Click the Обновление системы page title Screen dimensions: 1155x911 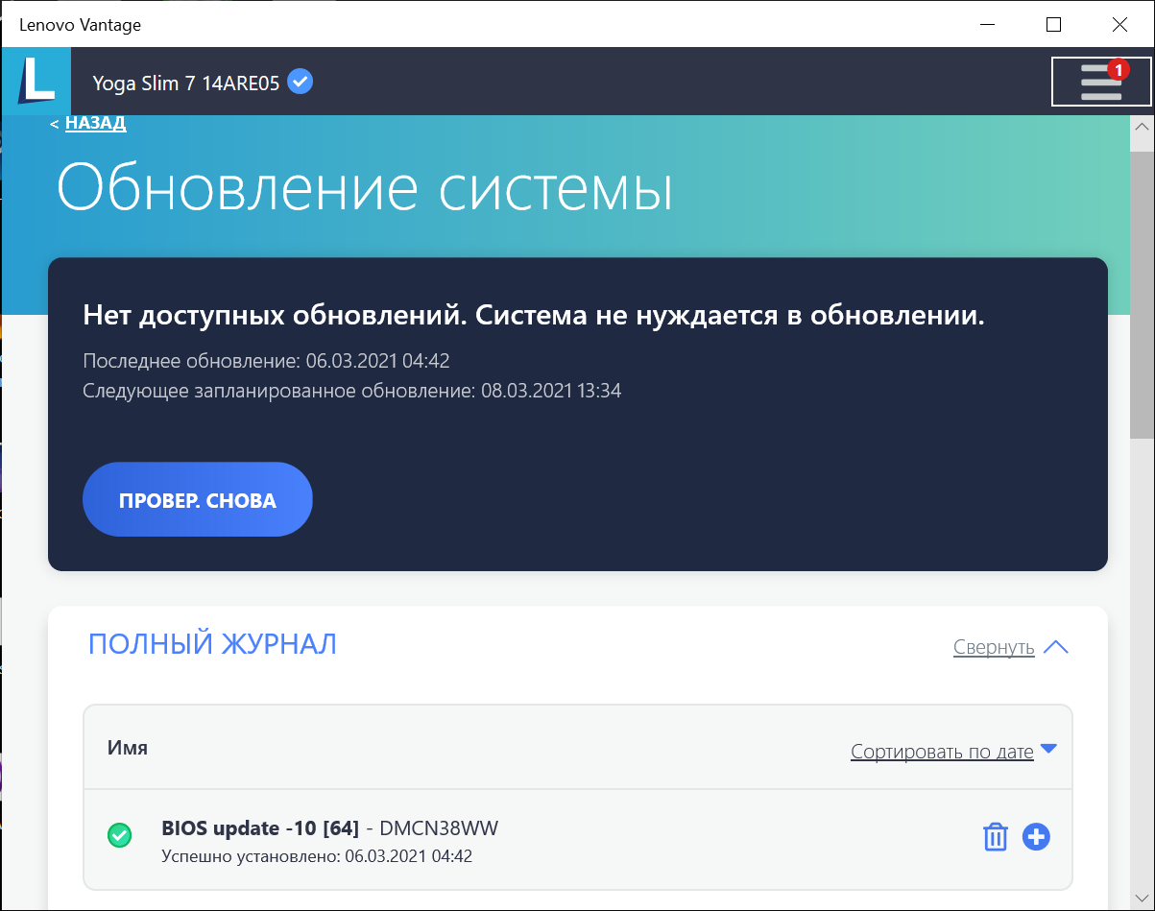[x=365, y=186]
